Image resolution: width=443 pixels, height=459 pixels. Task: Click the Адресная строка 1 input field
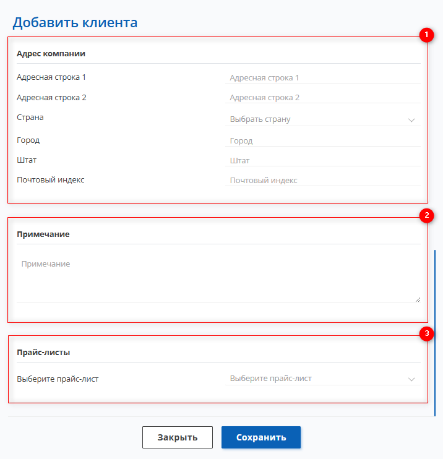point(323,77)
